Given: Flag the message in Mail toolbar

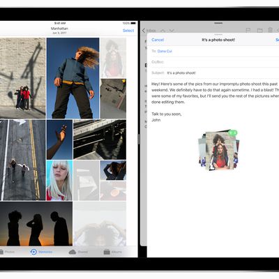Looking at the screenshot, I should [x=248, y=30].
